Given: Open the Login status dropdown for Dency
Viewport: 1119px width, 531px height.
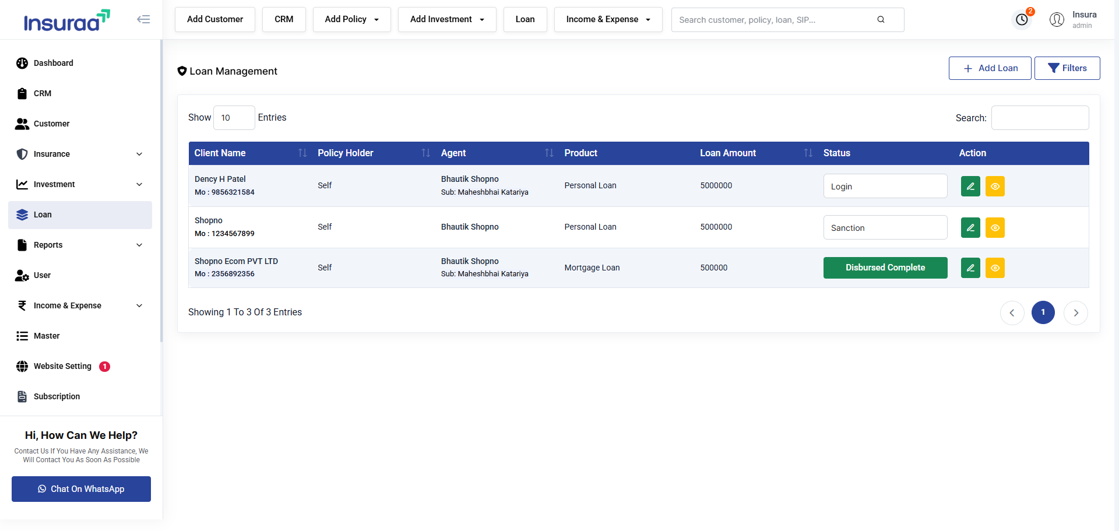Looking at the screenshot, I should [885, 186].
